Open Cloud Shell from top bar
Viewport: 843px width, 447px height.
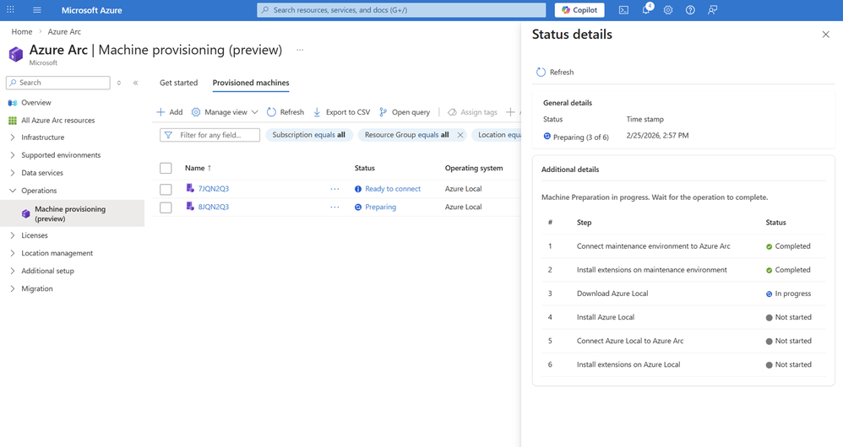coord(623,9)
